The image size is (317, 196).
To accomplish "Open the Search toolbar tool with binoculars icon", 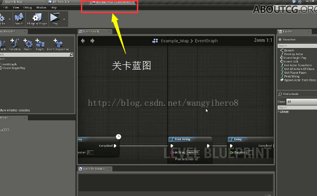I will (x=19, y=19).
